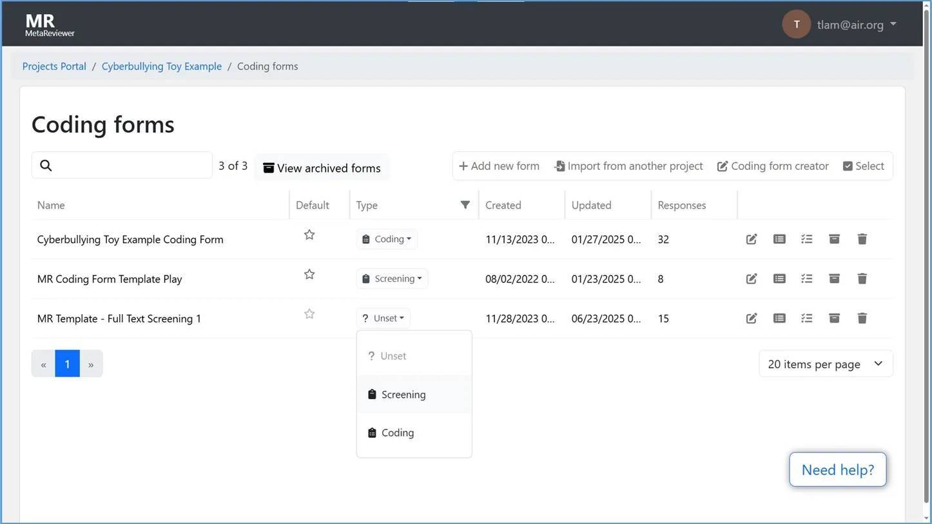The width and height of the screenshot is (932, 524).
Task: Click the user avatar T circle
Action: click(x=797, y=24)
